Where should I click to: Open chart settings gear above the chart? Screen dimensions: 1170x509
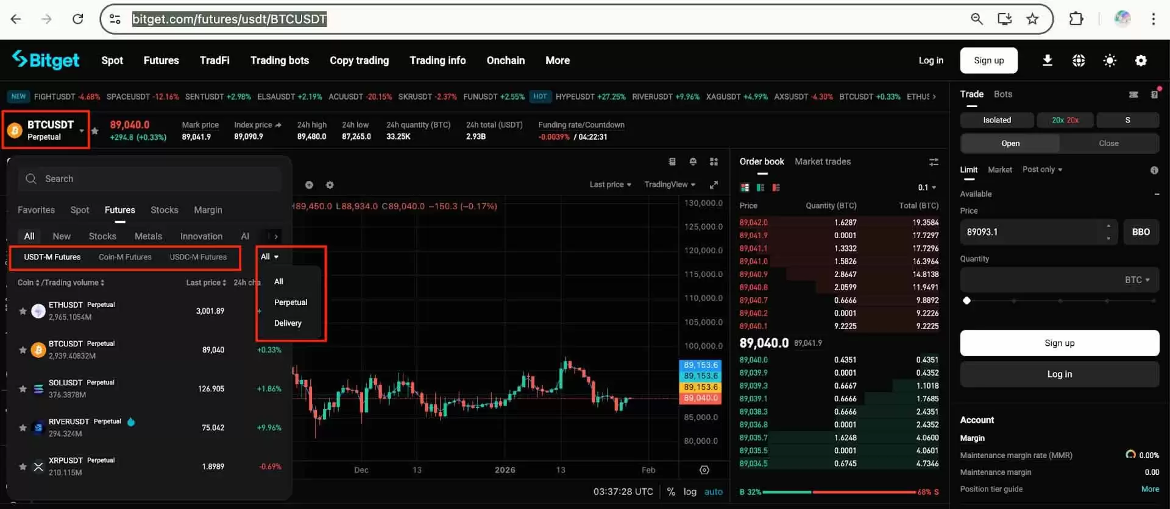pos(330,185)
